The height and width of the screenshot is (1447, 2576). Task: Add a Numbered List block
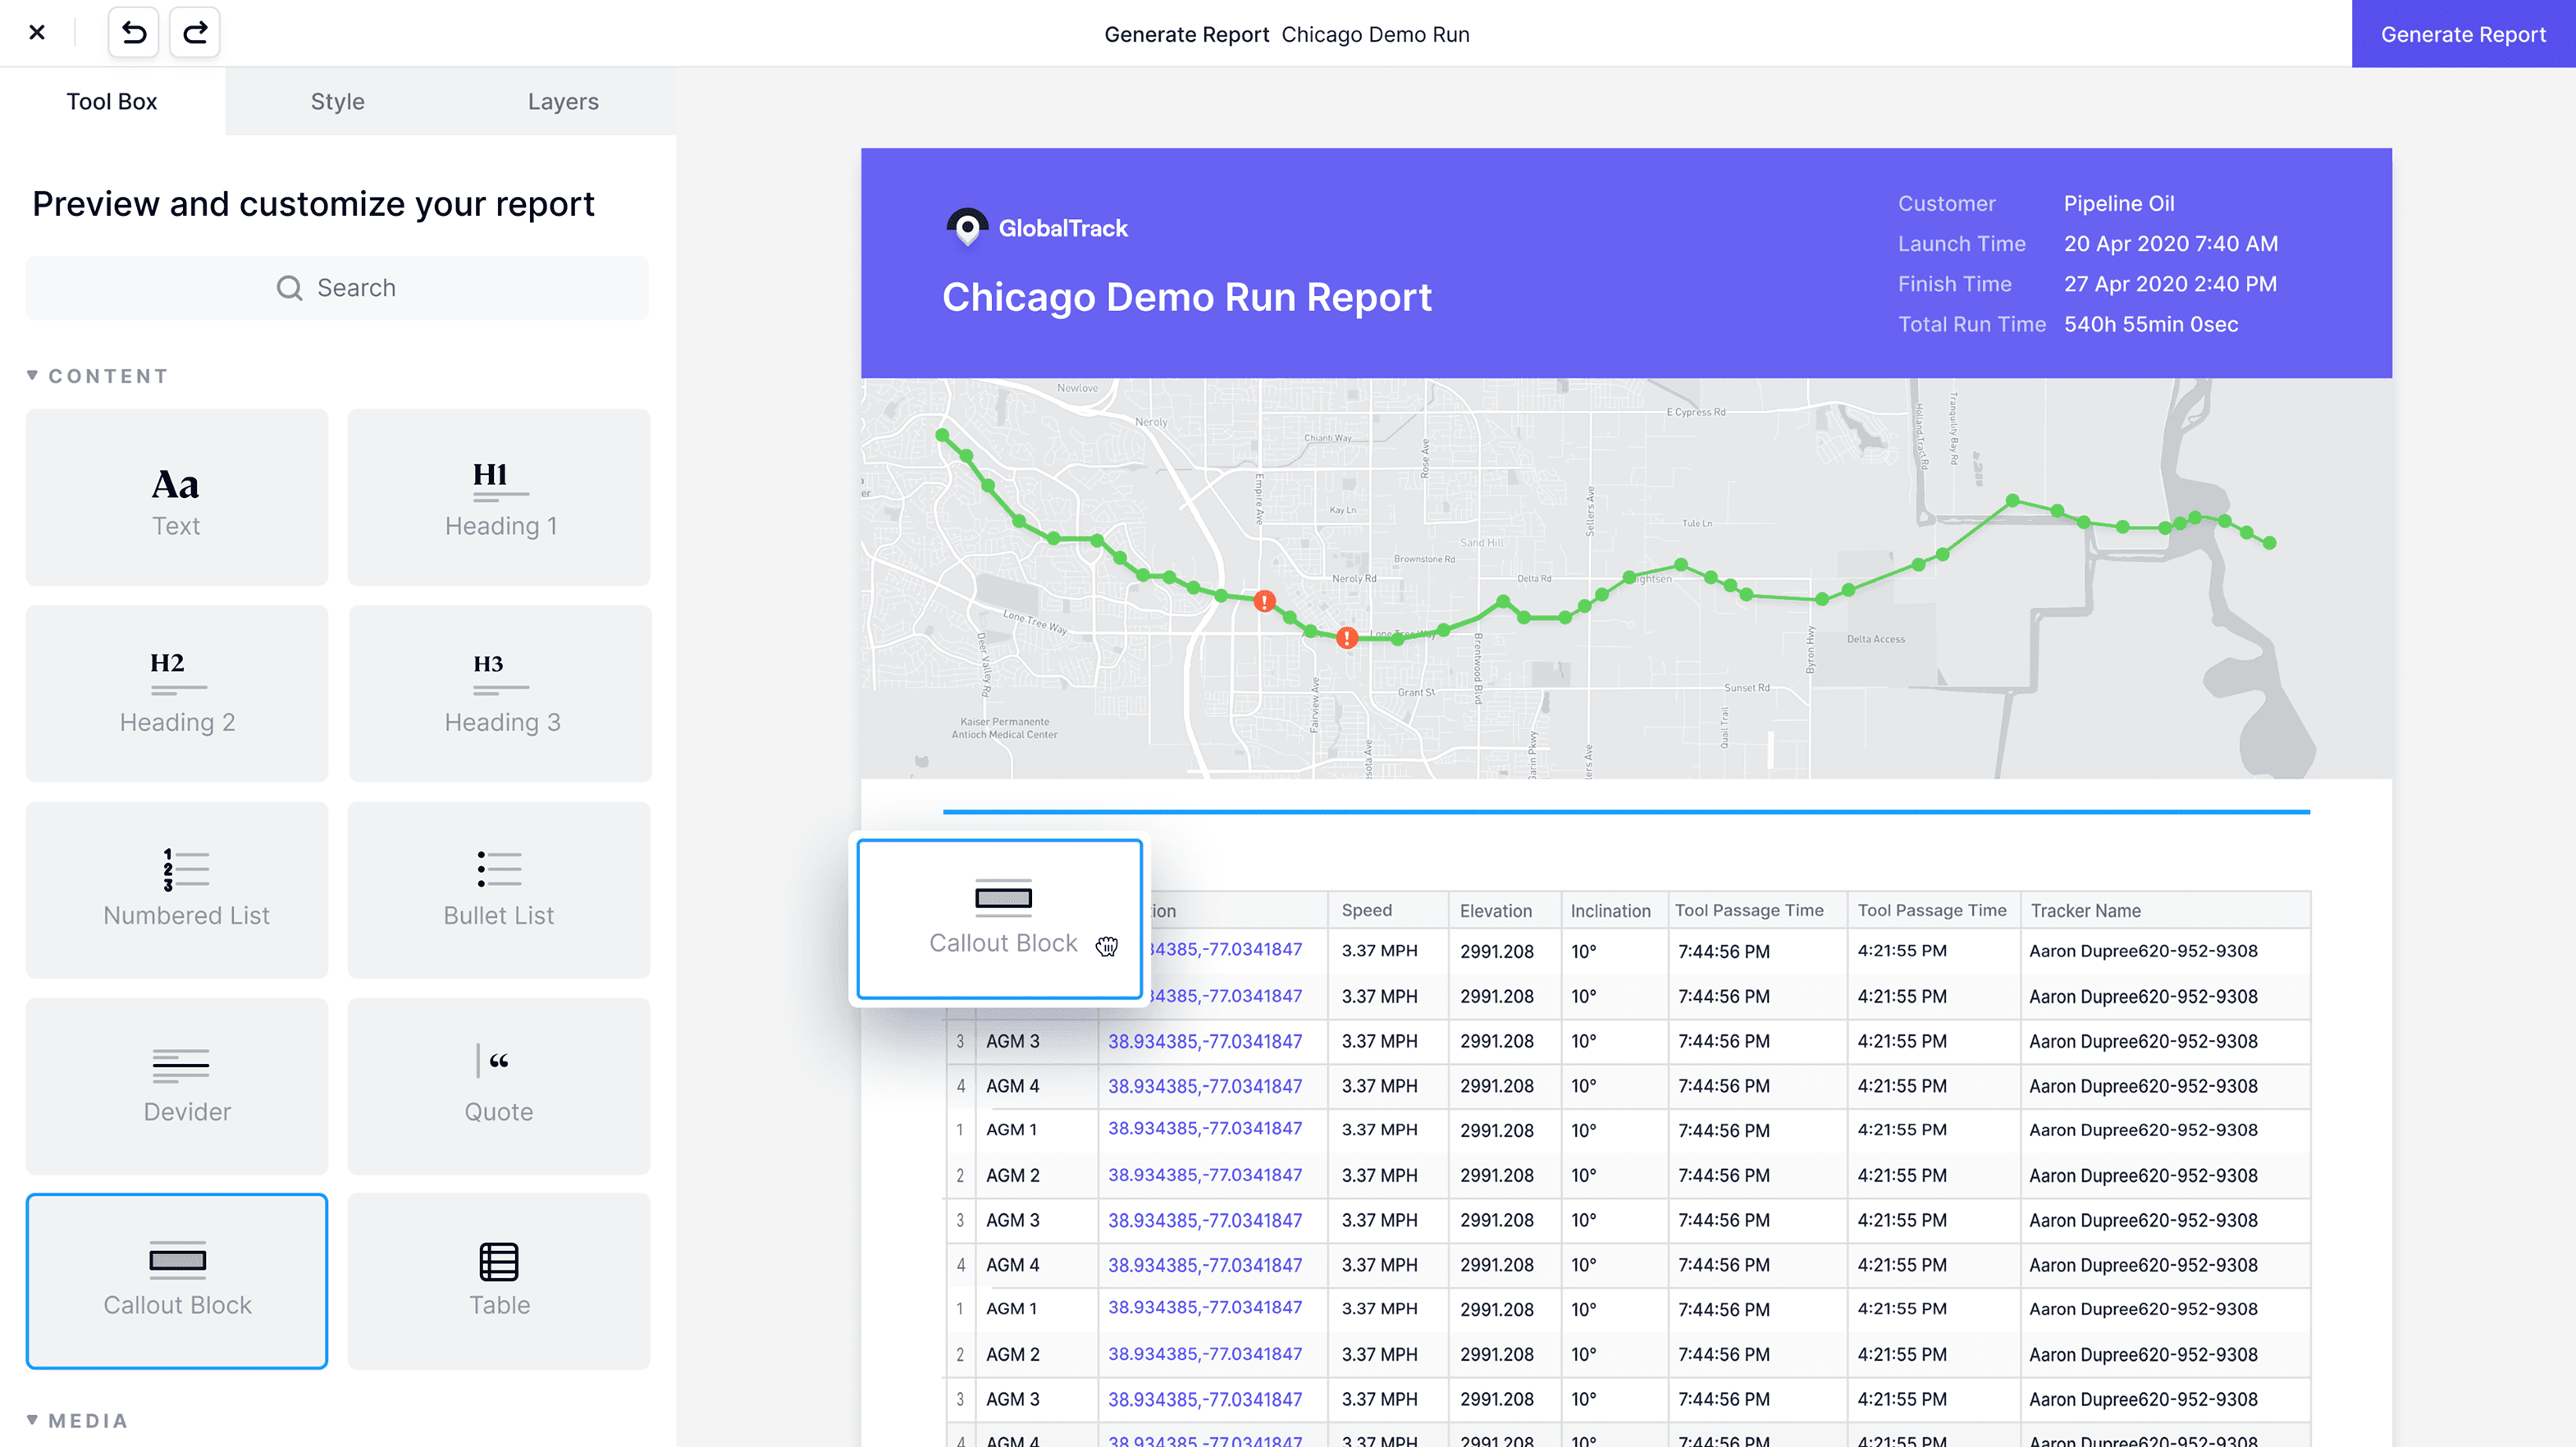(176, 889)
